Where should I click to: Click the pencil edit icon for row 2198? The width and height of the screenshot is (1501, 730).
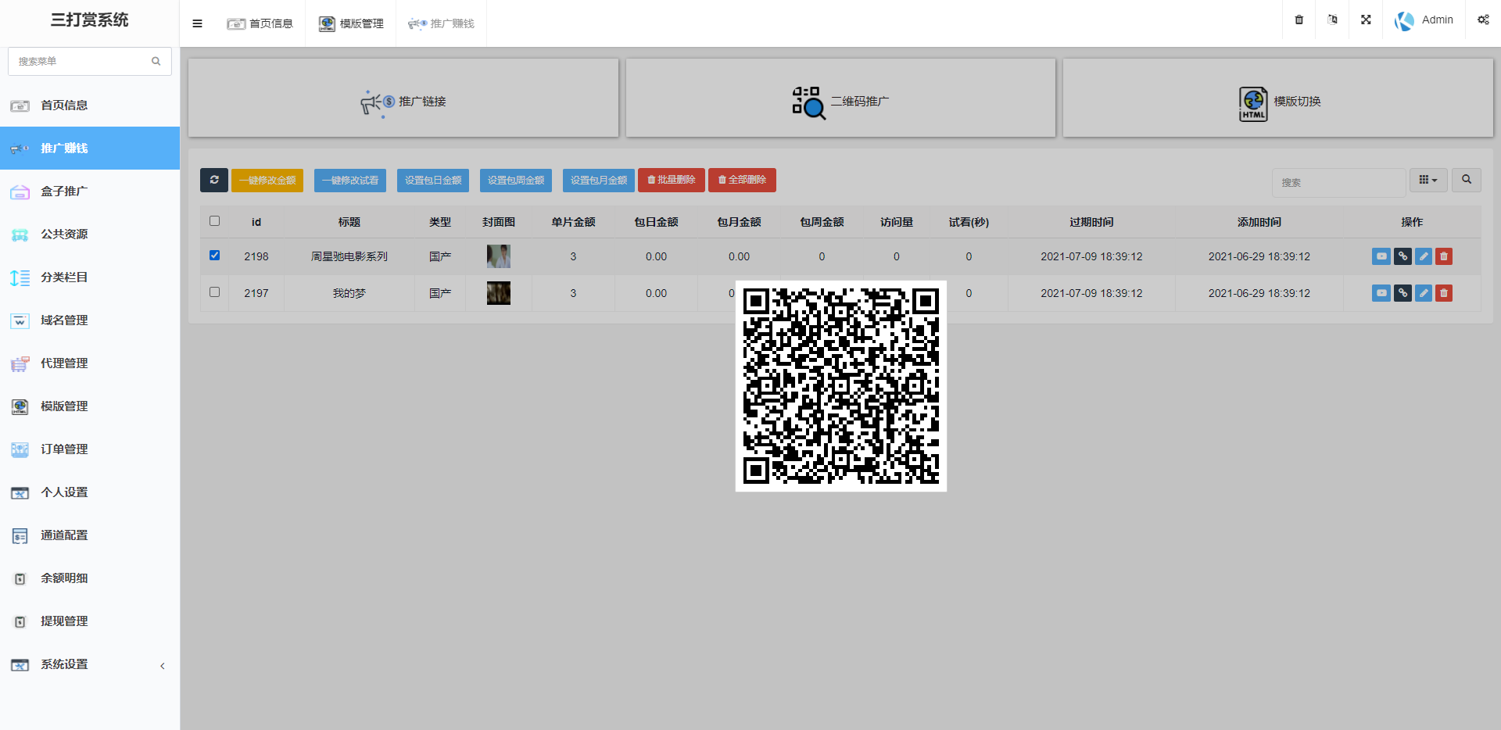(x=1424, y=256)
